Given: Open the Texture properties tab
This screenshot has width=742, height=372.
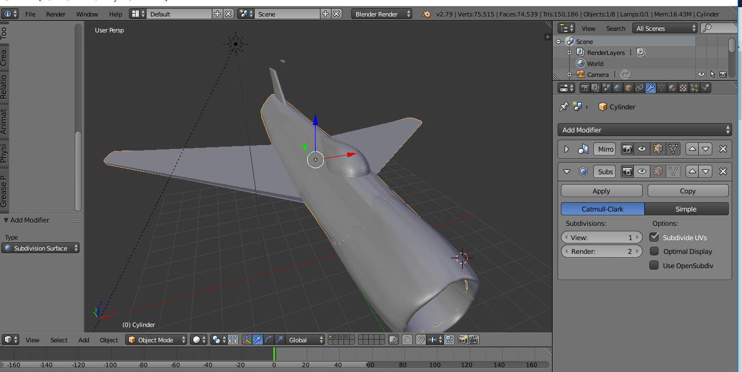Looking at the screenshot, I should pyautogui.click(x=684, y=88).
